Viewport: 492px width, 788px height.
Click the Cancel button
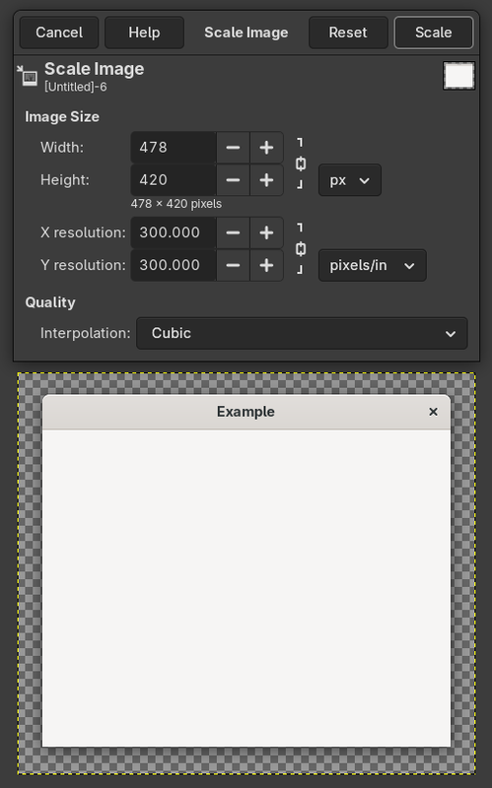(x=59, y=33)
